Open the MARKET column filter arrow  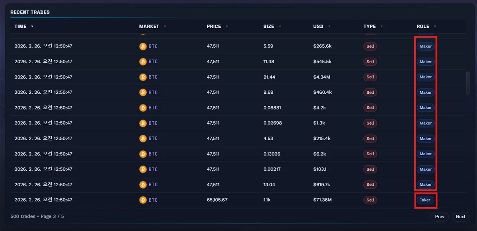click(x=165, y=27)
